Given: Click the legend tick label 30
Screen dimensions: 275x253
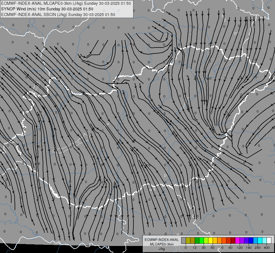Looking at the screenshot, I should pyautogui.click(x=203, y=248).
